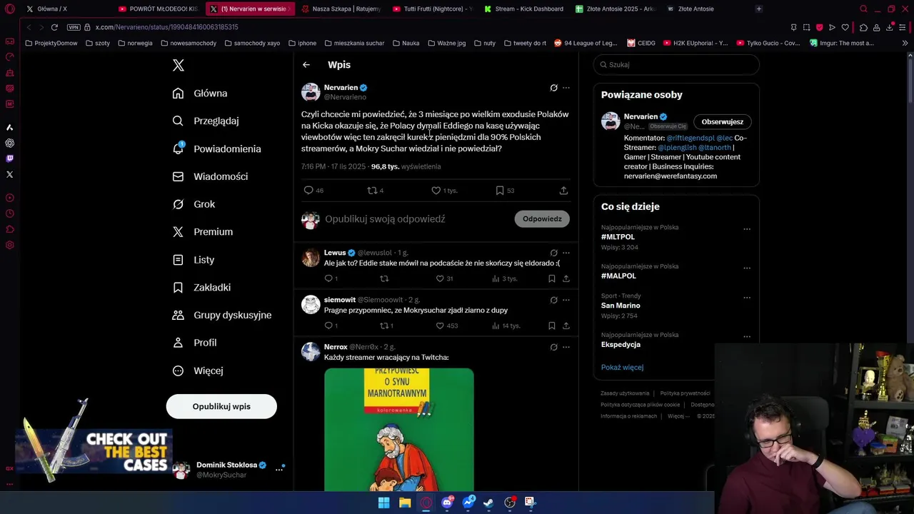The height and width of the screenshot is (514, 914).
Task: Expand the bookmarks bar overflow chevron
Action: [905, 43]
